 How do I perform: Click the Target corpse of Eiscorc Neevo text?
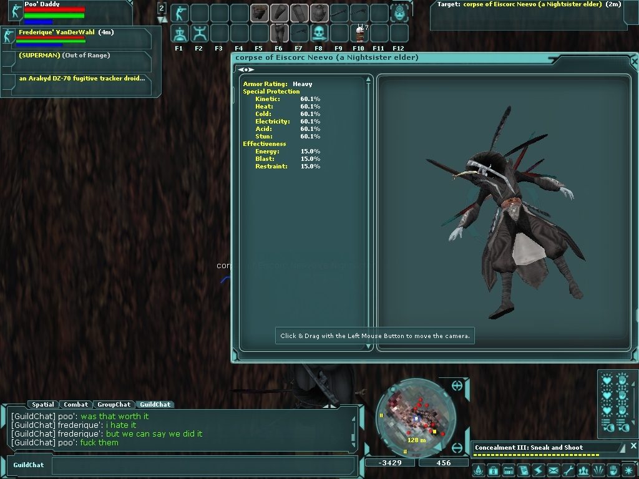[529, 4]
